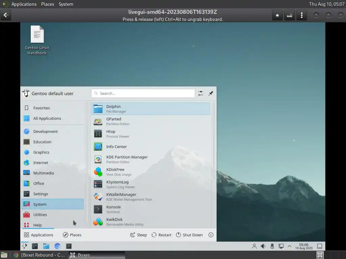Screen dimensions: 346x259
Task: Switch to the Applications tab
Action: coord(39,235)
